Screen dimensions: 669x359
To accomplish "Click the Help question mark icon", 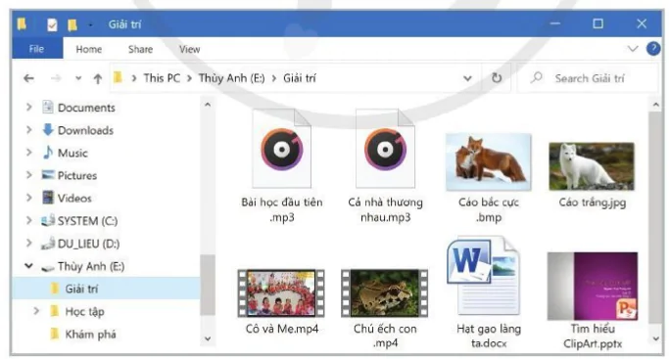I will pyautogui.click(x=652, y=49).
